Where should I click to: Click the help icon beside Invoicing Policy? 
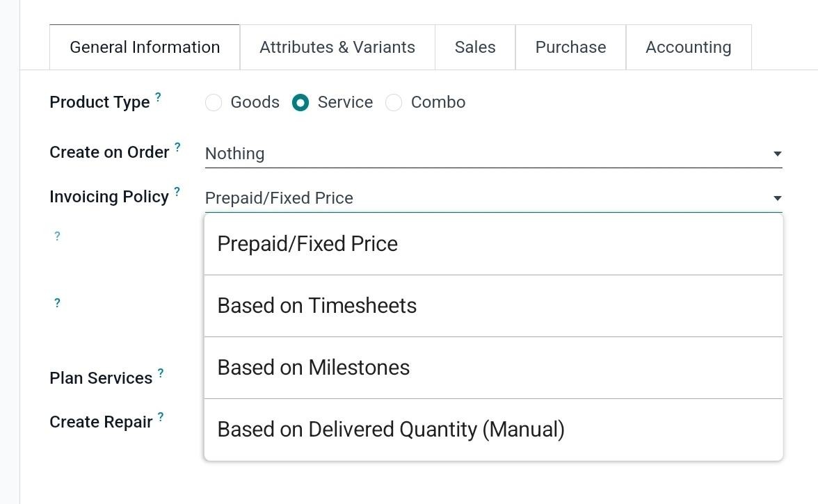[177, 192]
